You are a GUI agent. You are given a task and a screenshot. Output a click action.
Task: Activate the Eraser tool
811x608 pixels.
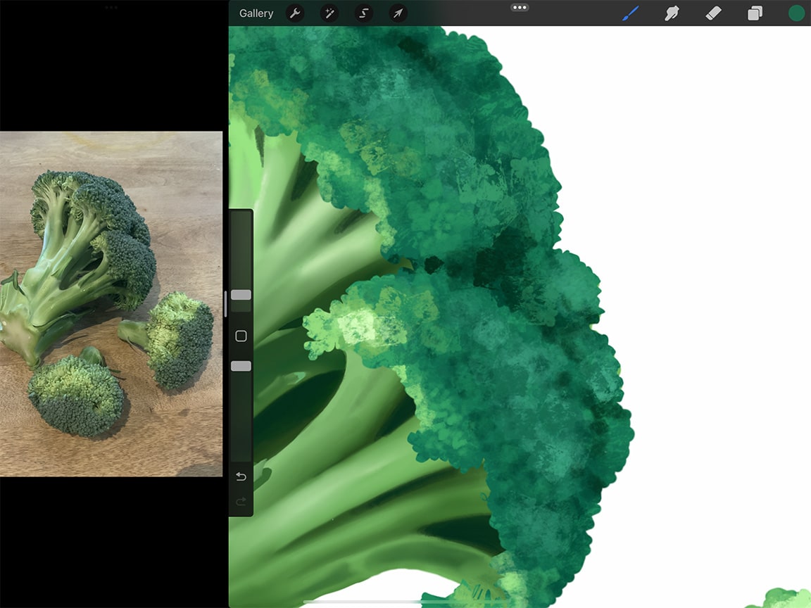713,13
